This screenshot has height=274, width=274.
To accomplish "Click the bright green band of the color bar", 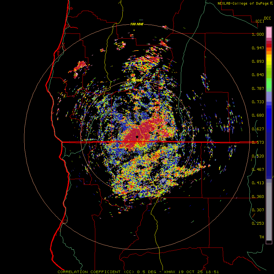I will click(269, 83).
